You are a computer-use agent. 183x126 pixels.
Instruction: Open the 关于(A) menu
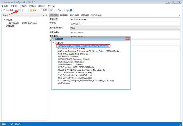(x=51, y=6)
